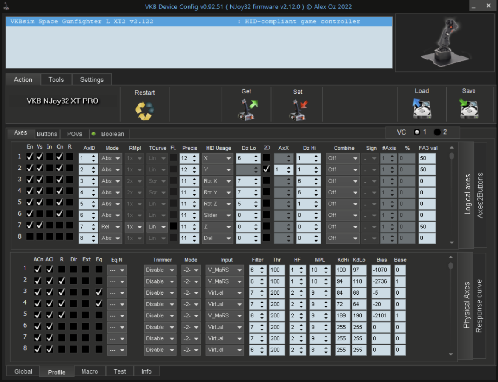Switch to the POVs tab

pyautogui.click(x=75, y=134)
